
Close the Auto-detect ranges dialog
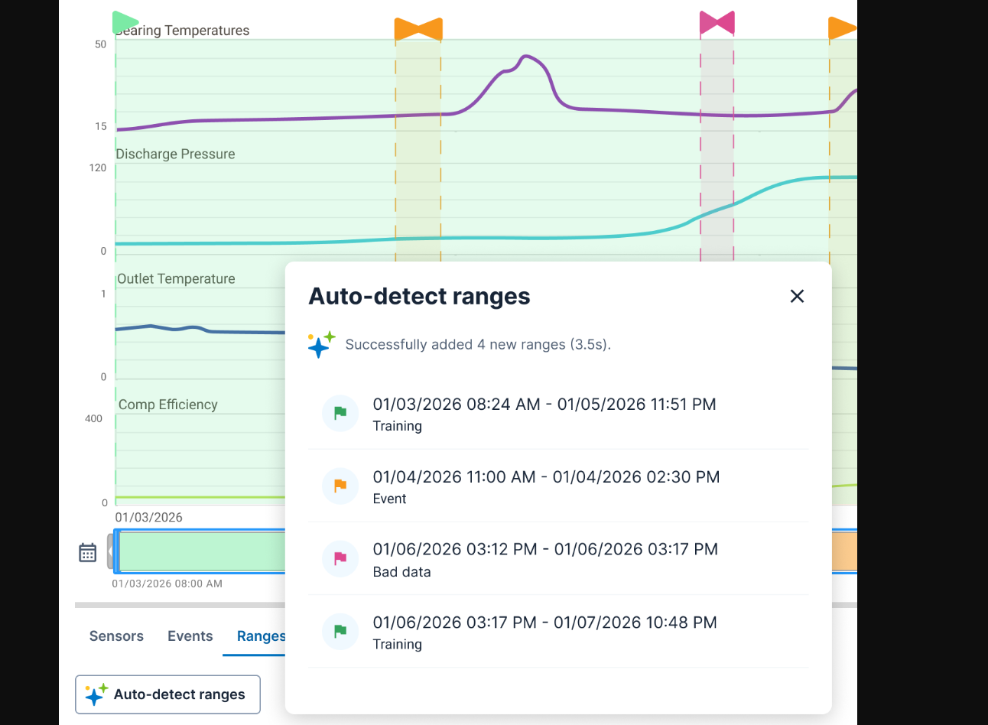point(797,296)
